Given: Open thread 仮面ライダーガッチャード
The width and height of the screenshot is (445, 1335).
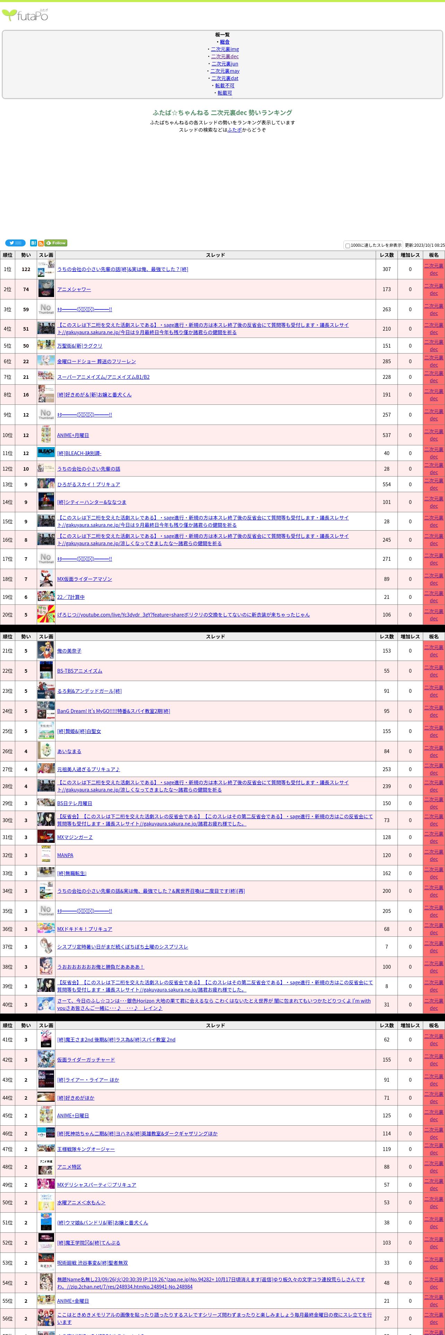Looking at the screenshot, I should pos(86,1060).
